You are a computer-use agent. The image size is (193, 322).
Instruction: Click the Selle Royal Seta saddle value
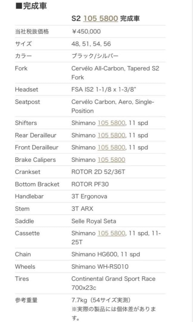(x=94, y=221)
